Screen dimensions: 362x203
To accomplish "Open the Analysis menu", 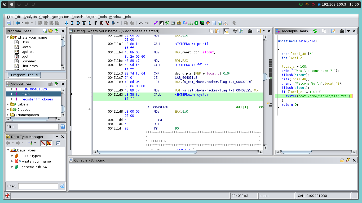I will (30, 17).
